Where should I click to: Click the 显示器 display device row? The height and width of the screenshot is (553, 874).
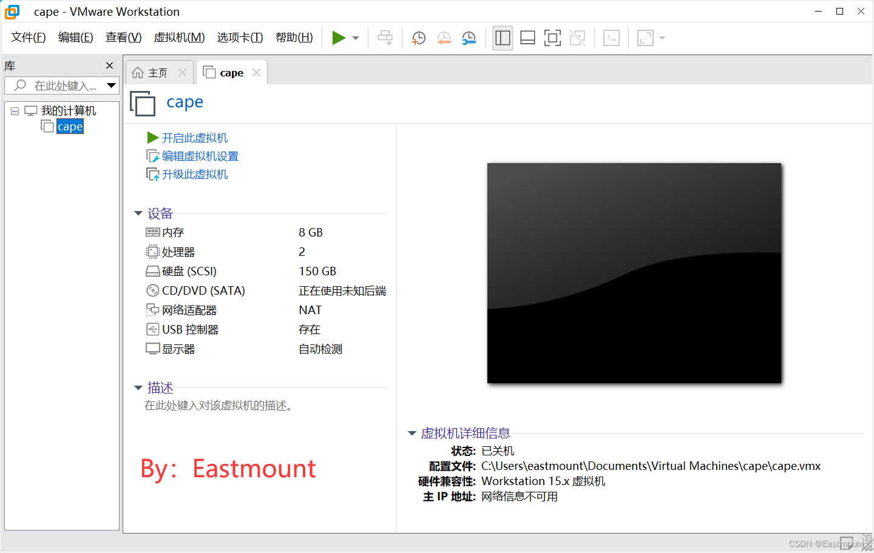(x=266, y=349)
